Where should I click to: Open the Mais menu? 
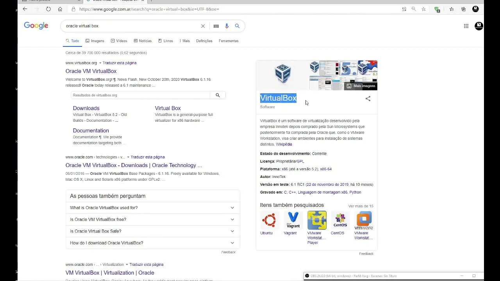(184, 41)
